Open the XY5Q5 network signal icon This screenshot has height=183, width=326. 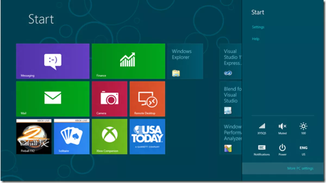[x=262, y=129]
